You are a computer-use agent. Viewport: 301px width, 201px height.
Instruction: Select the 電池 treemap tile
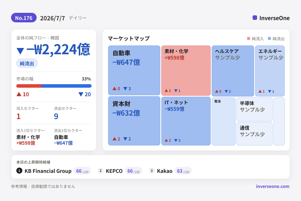(x=223, y=121)
